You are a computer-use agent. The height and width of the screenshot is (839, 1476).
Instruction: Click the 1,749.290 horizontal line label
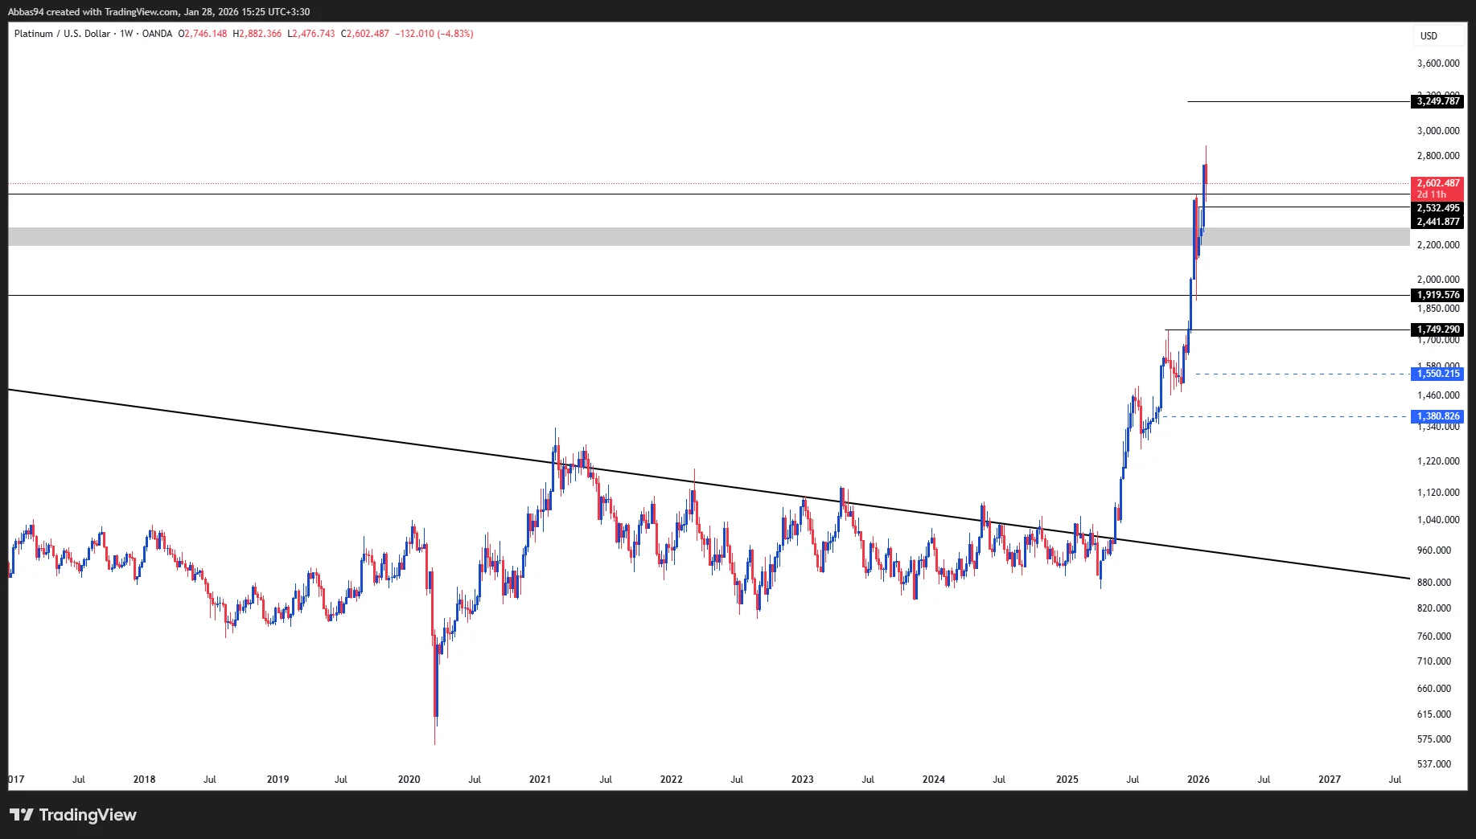pyautogui.click(x=1437, y=329)
